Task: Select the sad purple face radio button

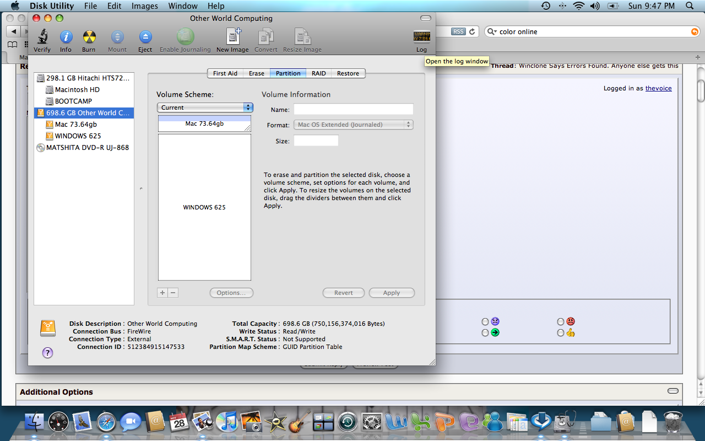Action: (485, 321)
